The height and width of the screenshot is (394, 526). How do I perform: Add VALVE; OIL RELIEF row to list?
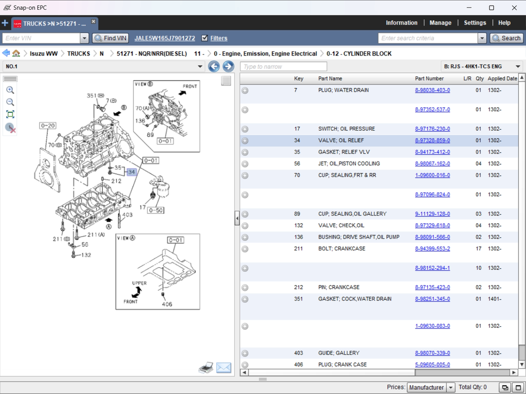click(x=245, y=141)
